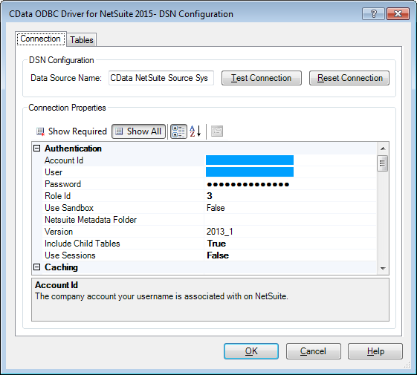Select the Account Id property row label
The image size is (417, 375).
tap(64, 160)
